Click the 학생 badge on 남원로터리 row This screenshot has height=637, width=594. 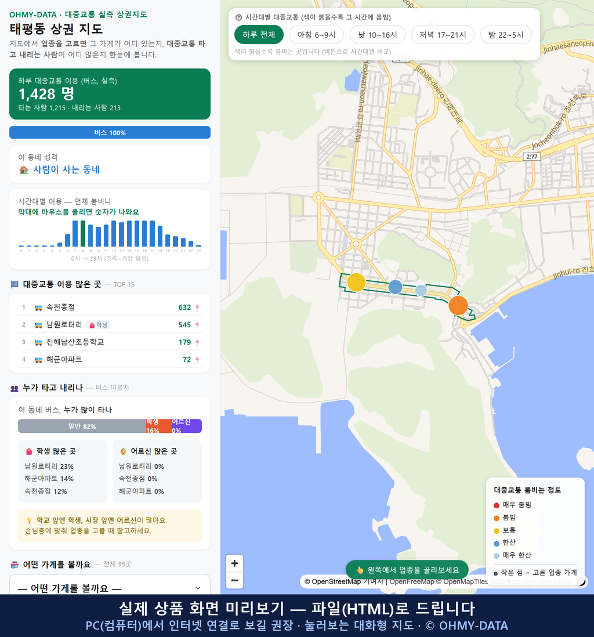tap(98, 325)
